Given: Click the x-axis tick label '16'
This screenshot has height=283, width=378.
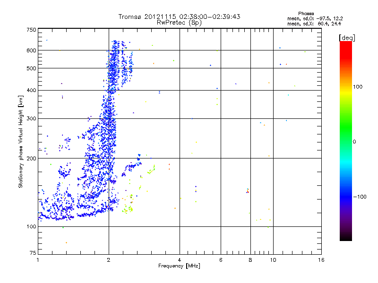Looking at the screenshot, I should point(321,260).
